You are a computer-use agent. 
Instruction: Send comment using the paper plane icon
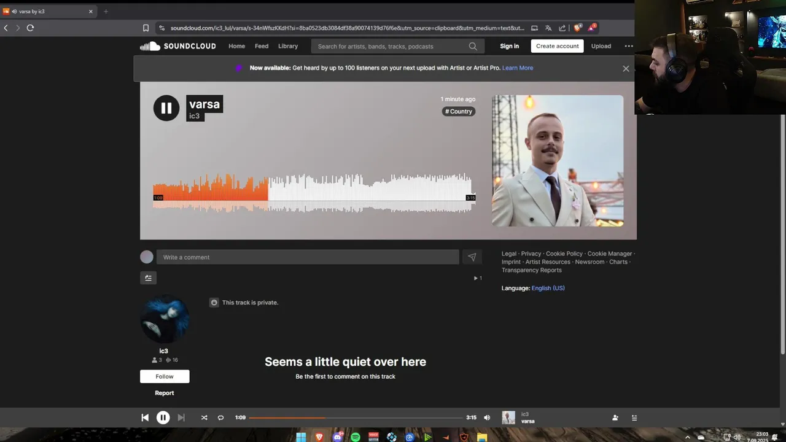point(472,257)
